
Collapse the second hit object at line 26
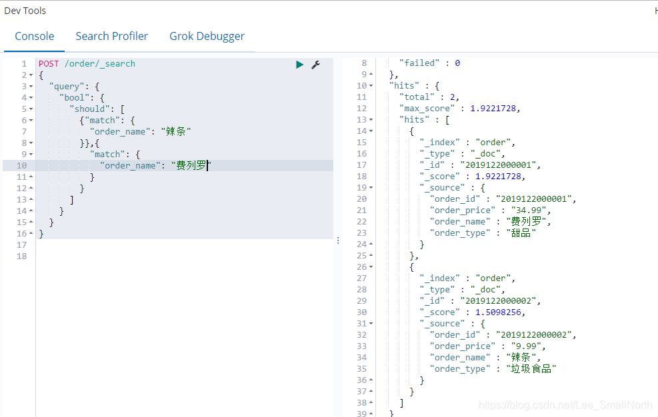(371, 267)
